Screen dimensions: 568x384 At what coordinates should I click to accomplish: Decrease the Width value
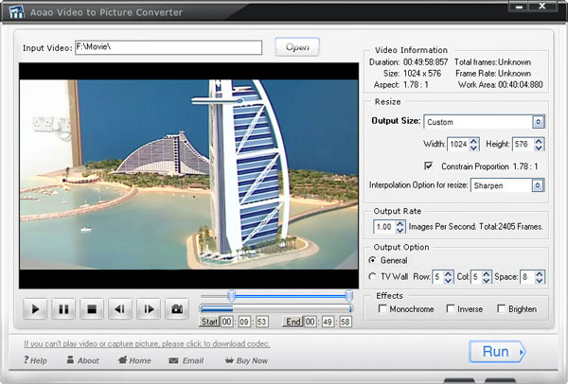[473, 148]
